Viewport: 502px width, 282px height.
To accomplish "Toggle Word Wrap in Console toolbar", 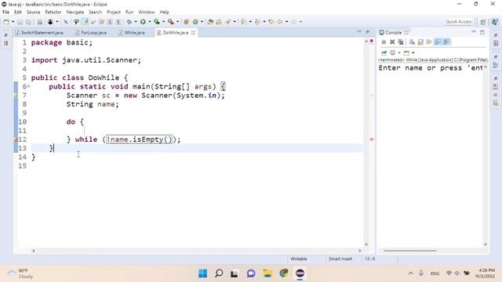I will pyautogui.click(x=429, y=42).
